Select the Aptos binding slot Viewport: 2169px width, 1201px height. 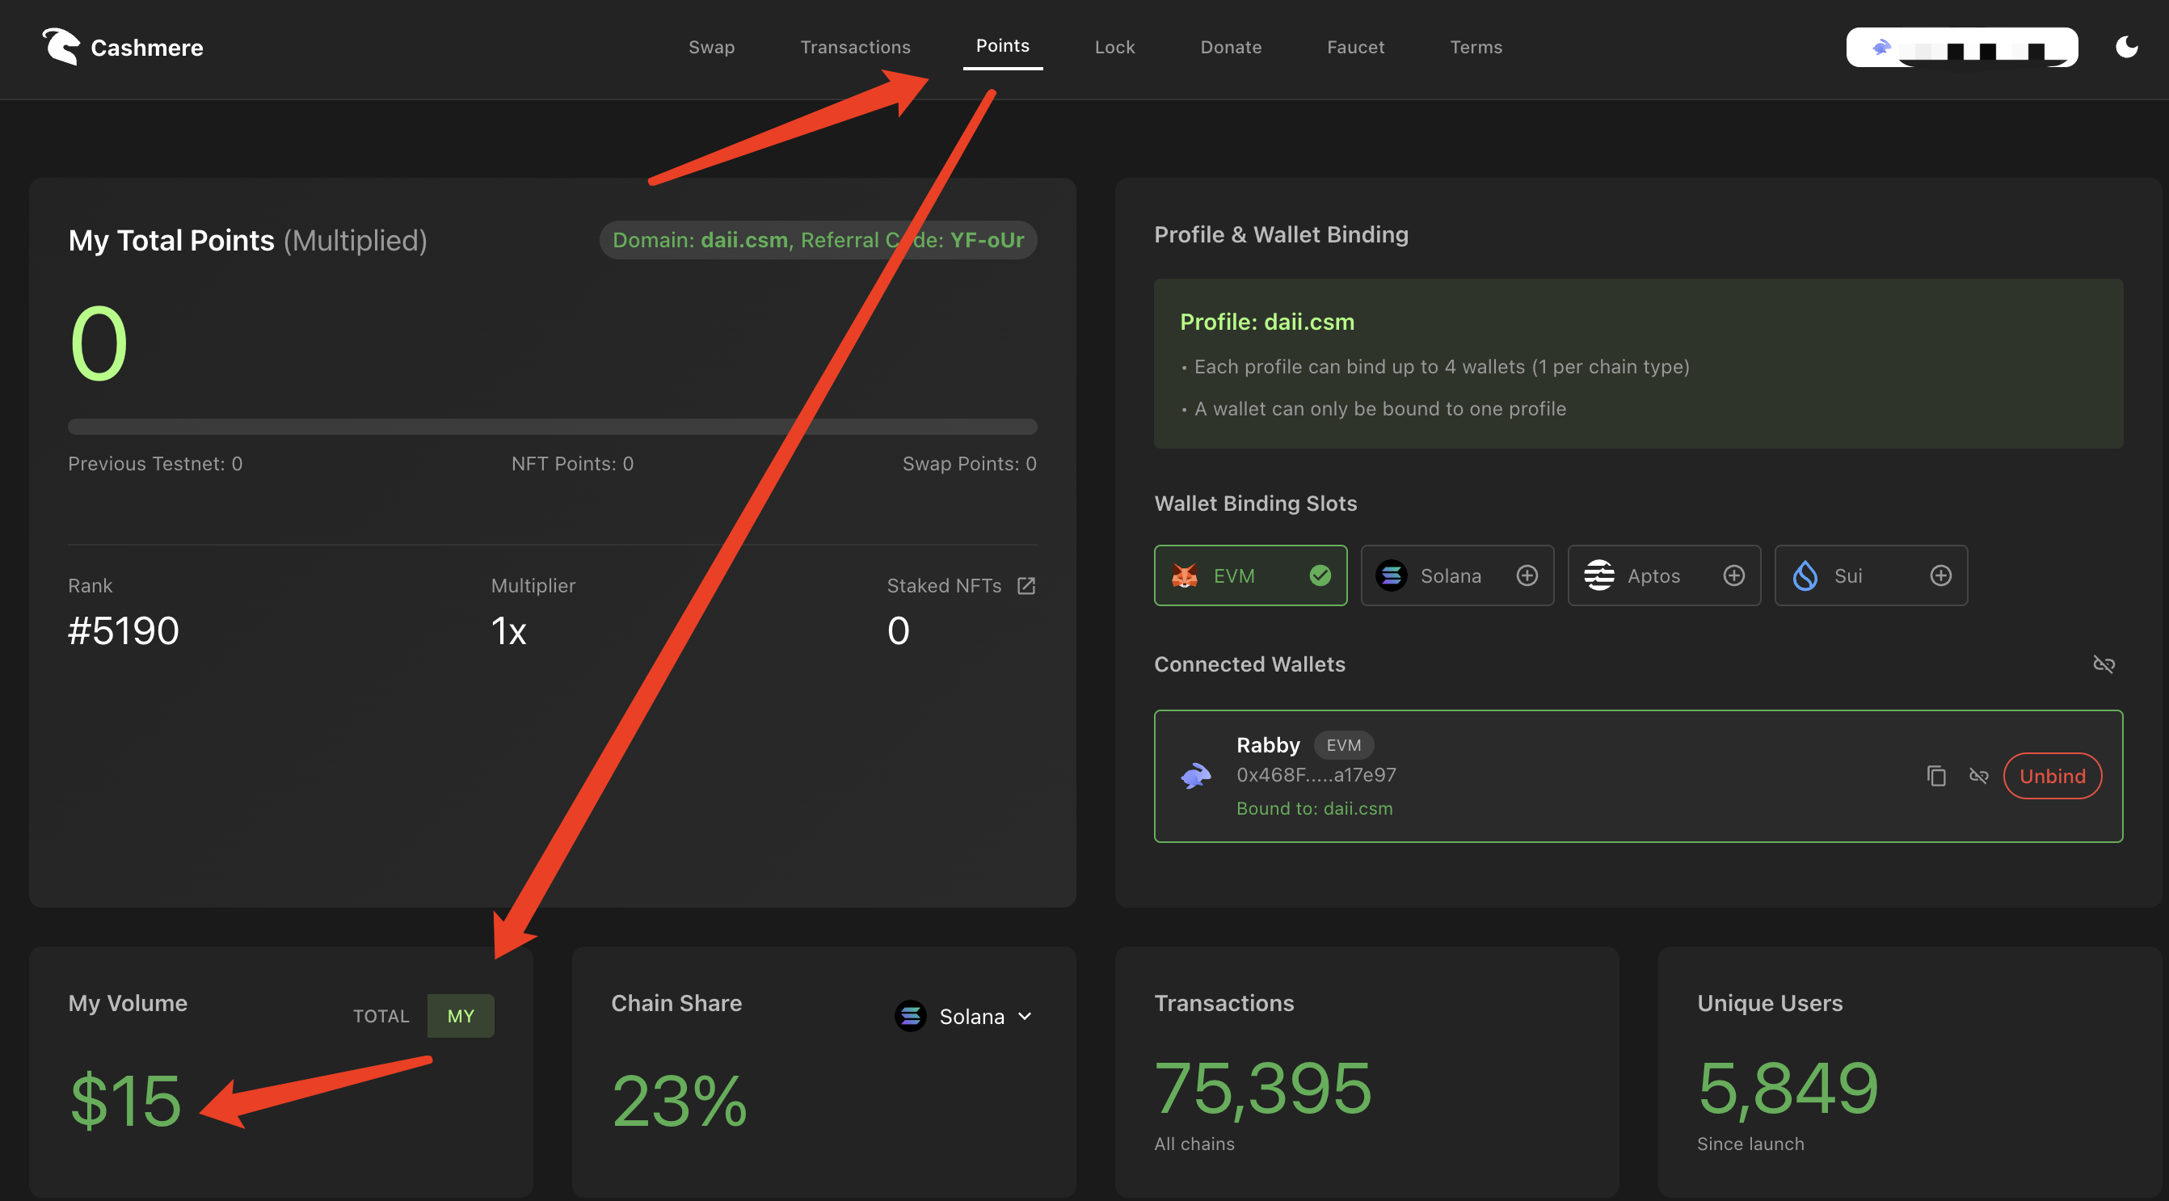[x=1664, y=575]
